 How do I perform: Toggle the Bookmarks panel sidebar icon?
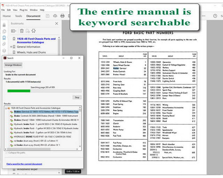4,38
